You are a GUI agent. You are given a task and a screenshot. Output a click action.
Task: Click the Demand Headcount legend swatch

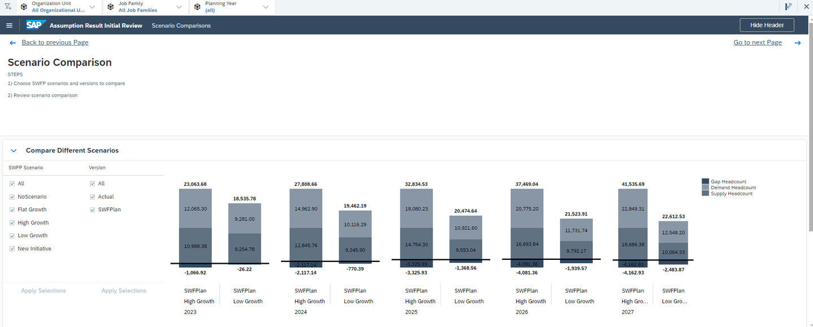pos(705,188)
